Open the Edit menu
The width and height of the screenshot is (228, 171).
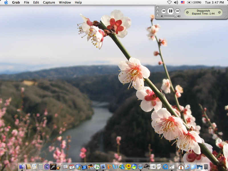click(36, 2)
